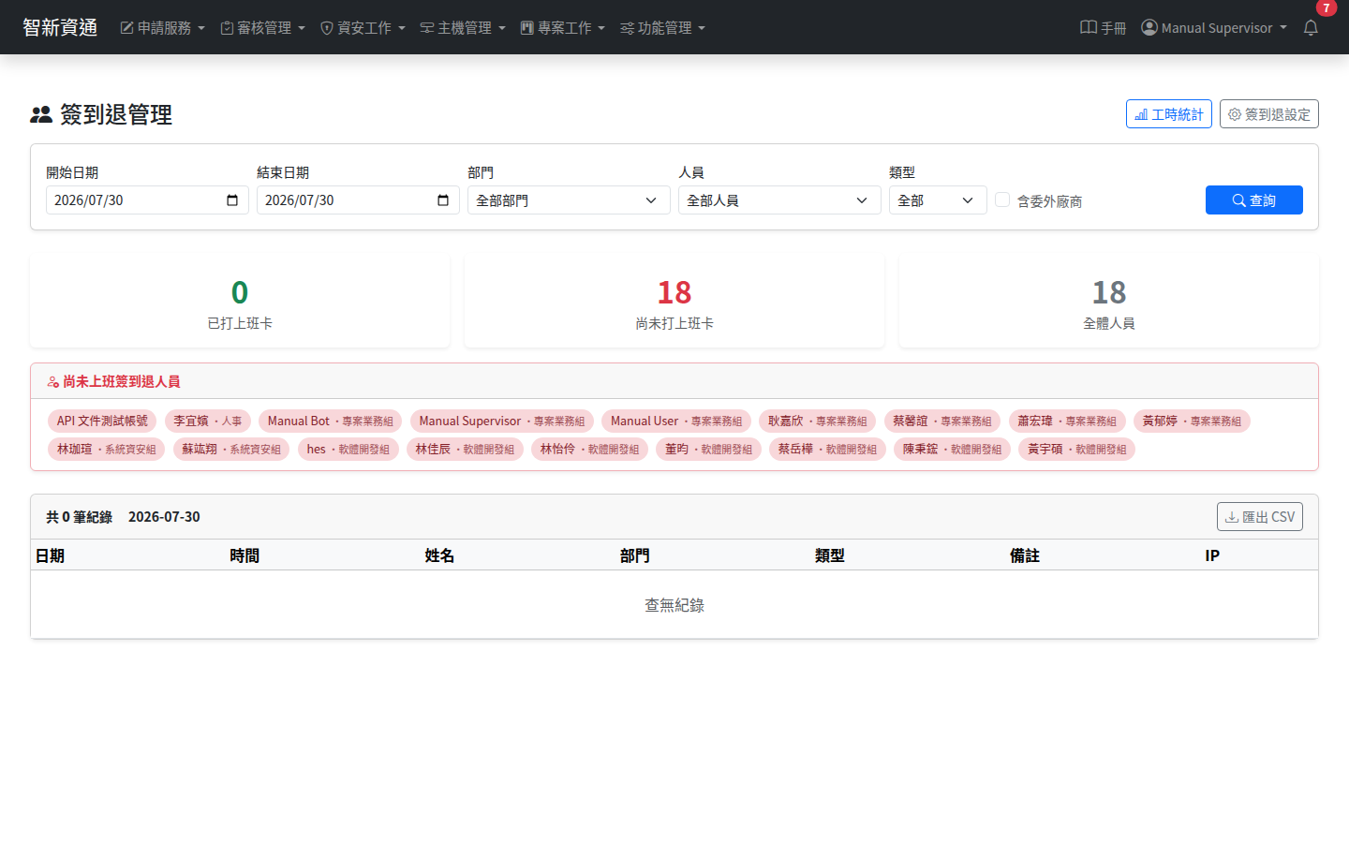The height and width of the screenshot is (843, 1349).
Task: Open the 審核管理 menu
Action: tap(263, 28)
